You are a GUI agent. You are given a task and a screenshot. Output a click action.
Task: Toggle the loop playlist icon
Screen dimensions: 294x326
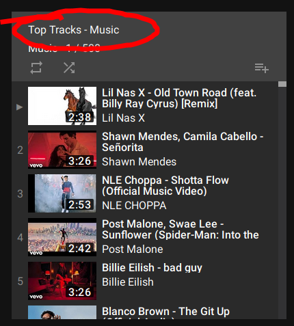(x=36, y=68)
